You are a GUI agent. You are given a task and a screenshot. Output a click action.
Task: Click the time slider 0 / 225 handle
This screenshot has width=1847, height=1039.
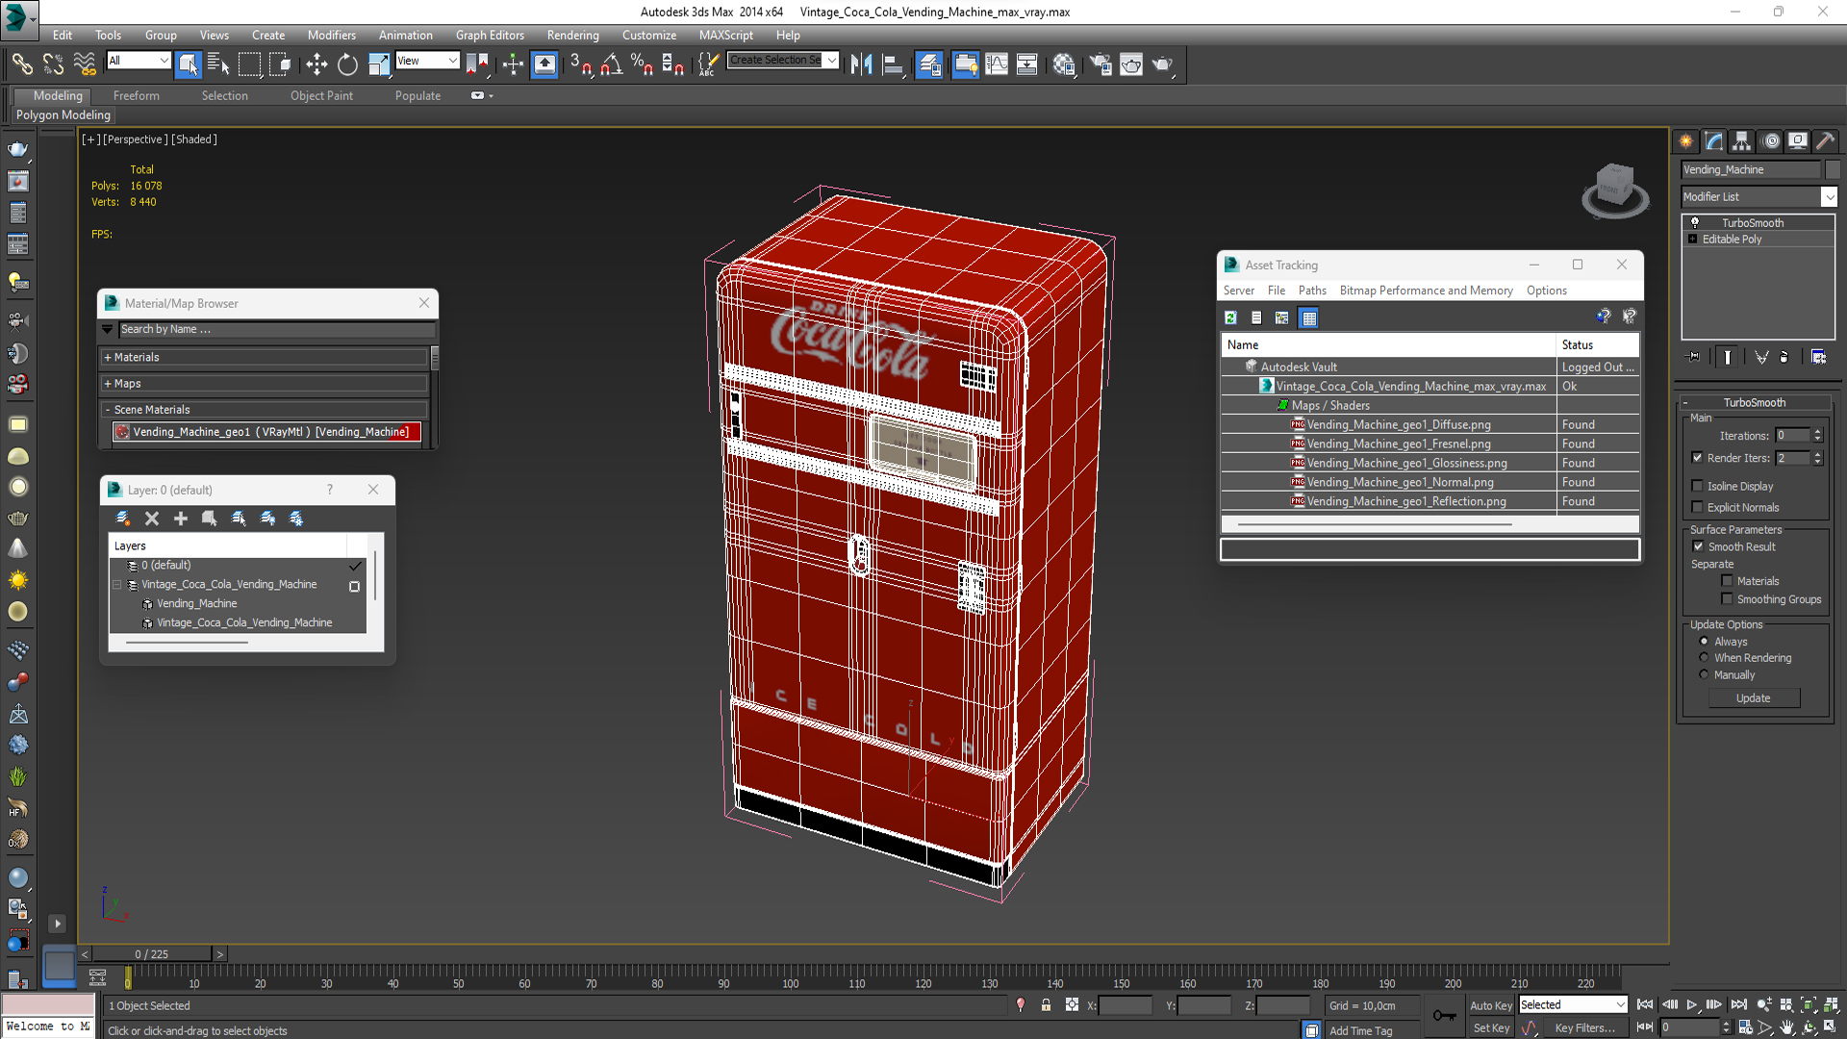tap(152, 954)
